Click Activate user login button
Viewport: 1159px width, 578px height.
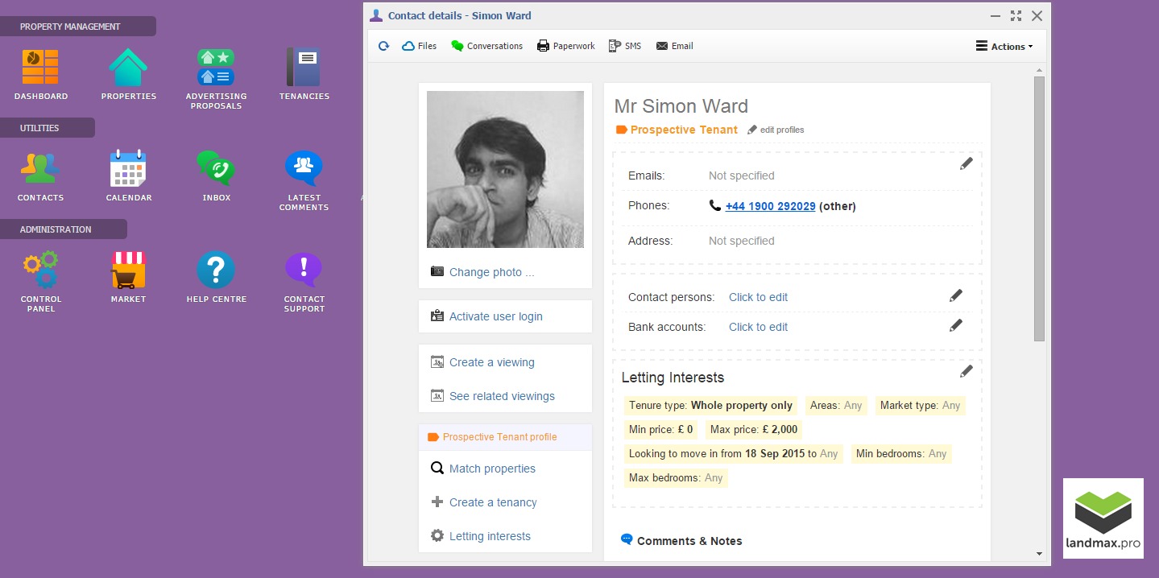[x=495, y=316]
